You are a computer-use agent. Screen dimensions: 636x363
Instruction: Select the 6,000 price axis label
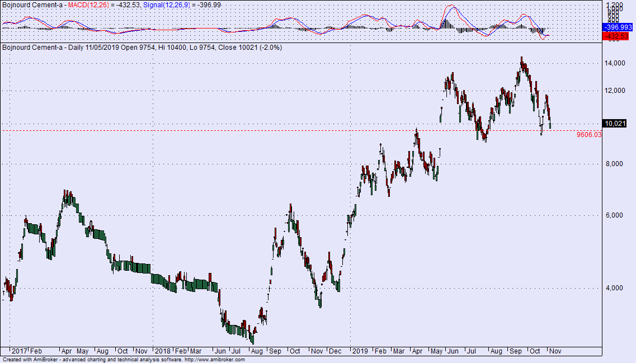[615, 215]
